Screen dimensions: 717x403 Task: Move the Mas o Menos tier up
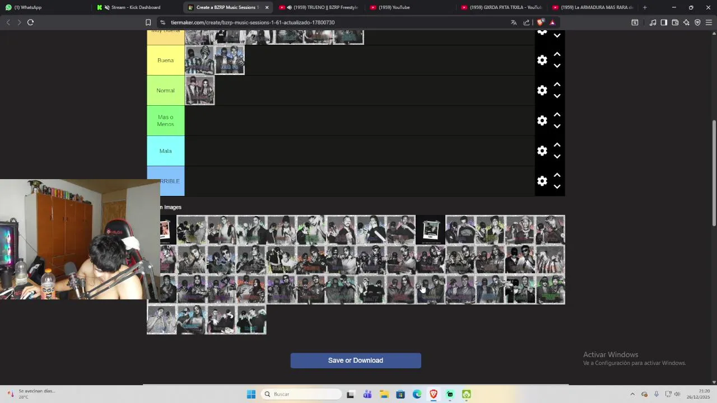pyautogui.click(x=557, y=115)
